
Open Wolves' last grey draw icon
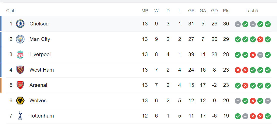pos(268,101)
